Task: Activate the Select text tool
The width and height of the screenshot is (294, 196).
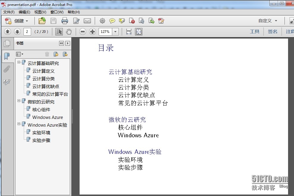Action: 59,32
